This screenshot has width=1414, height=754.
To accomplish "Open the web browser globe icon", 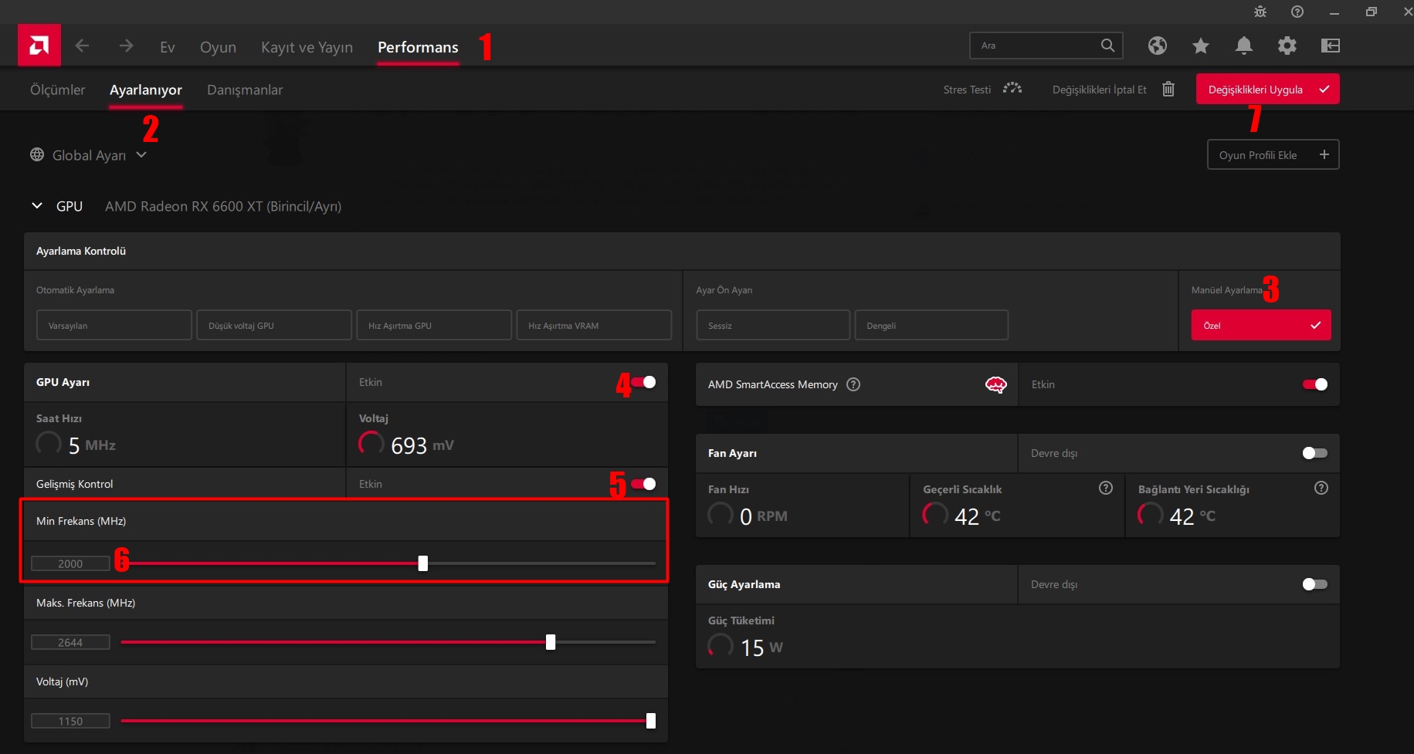I will pos(1157,46).
